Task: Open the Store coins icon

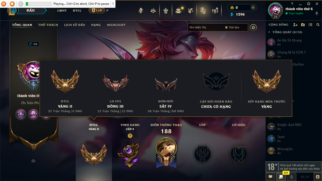Action: pyautogui.click(x=215, y=11)
